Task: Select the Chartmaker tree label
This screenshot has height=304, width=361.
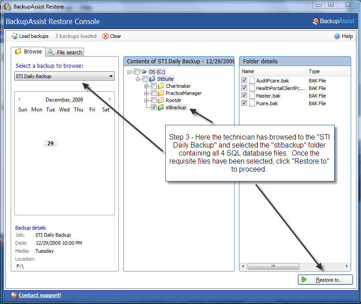Action: (x=178, y=86)
